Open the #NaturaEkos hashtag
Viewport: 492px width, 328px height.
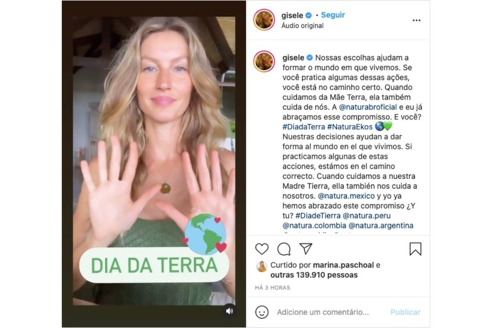click(x=350, y=127)
